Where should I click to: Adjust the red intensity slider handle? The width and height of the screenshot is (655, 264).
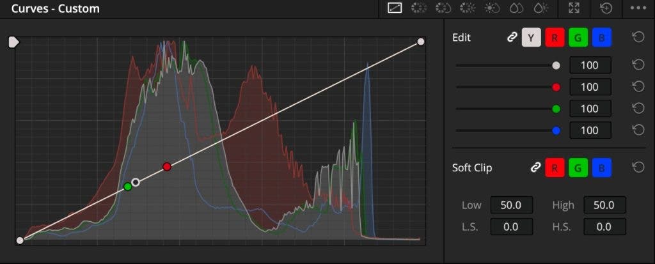[x=556, y=88]
